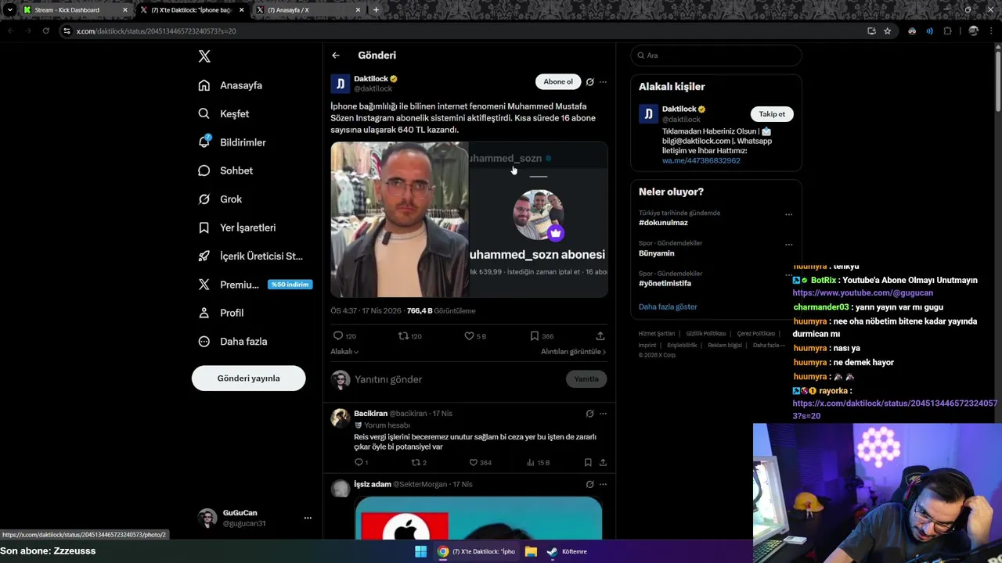
Task: Click Grok icon on Bacikiran reply
Action: [590, 414]
